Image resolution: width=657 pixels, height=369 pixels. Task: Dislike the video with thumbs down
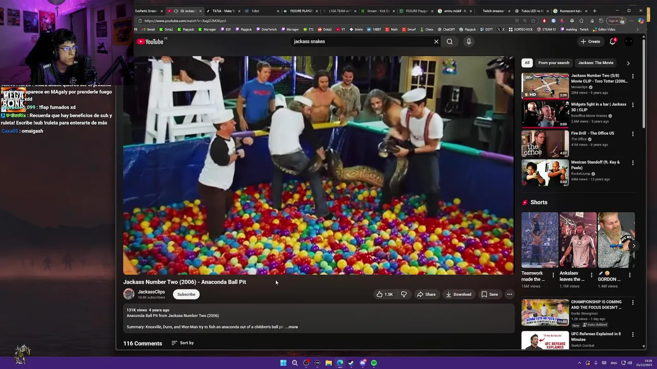point(404,294)
